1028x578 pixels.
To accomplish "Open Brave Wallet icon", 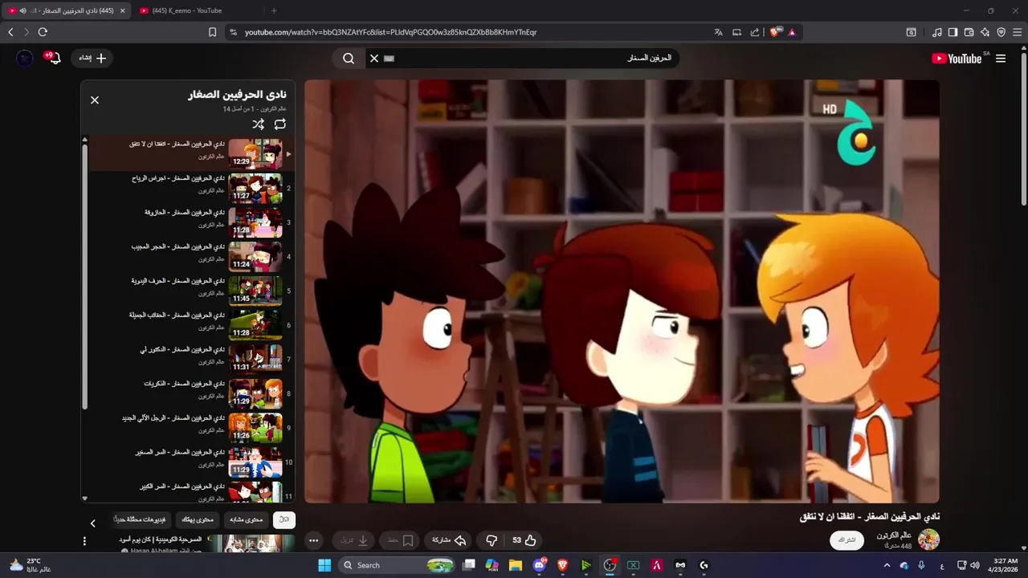I will point(969,32).
